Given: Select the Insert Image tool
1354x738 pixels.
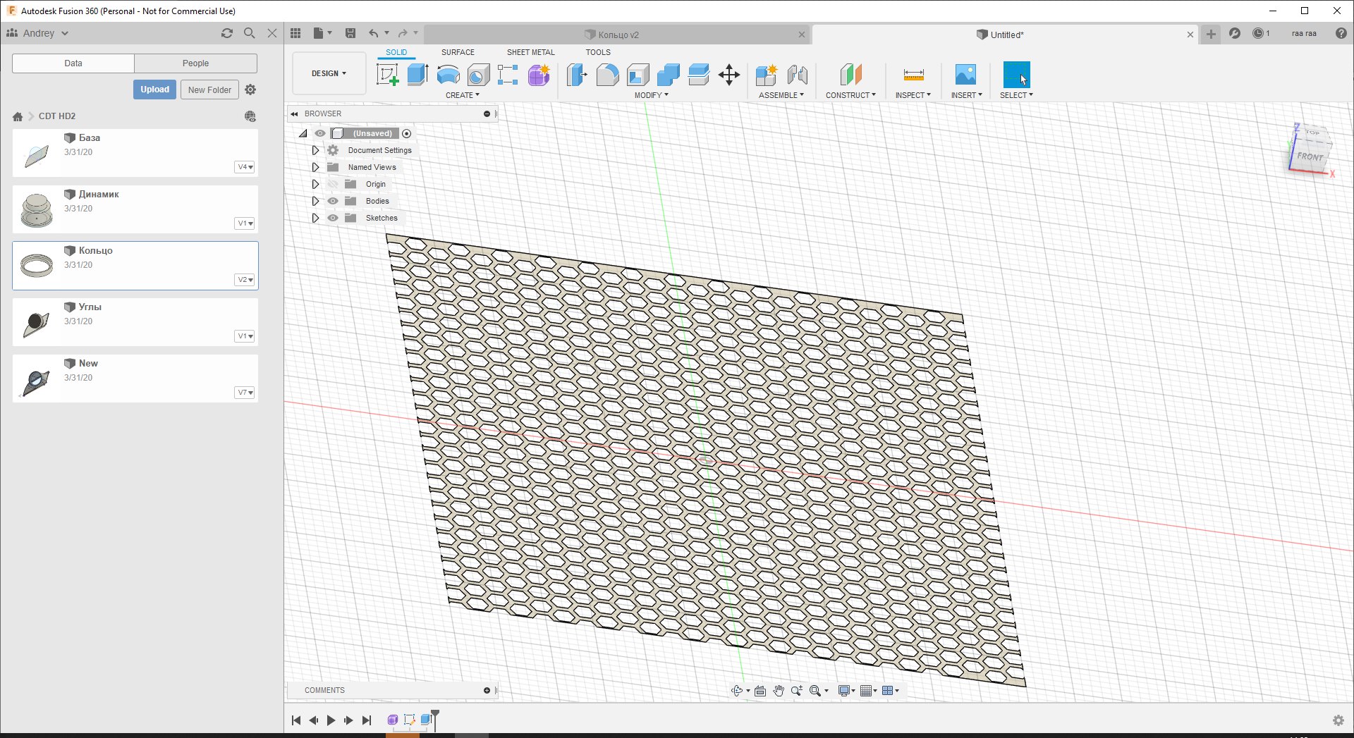Looking at the screenshot, I should pyautogui.click(x=965, y=75).
